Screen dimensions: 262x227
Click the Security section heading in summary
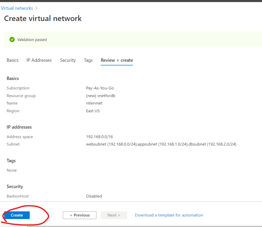pos(15,186)
